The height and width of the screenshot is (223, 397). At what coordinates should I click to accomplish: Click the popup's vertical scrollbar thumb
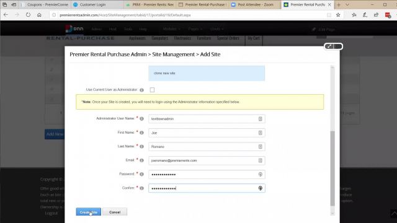(332, 168)
